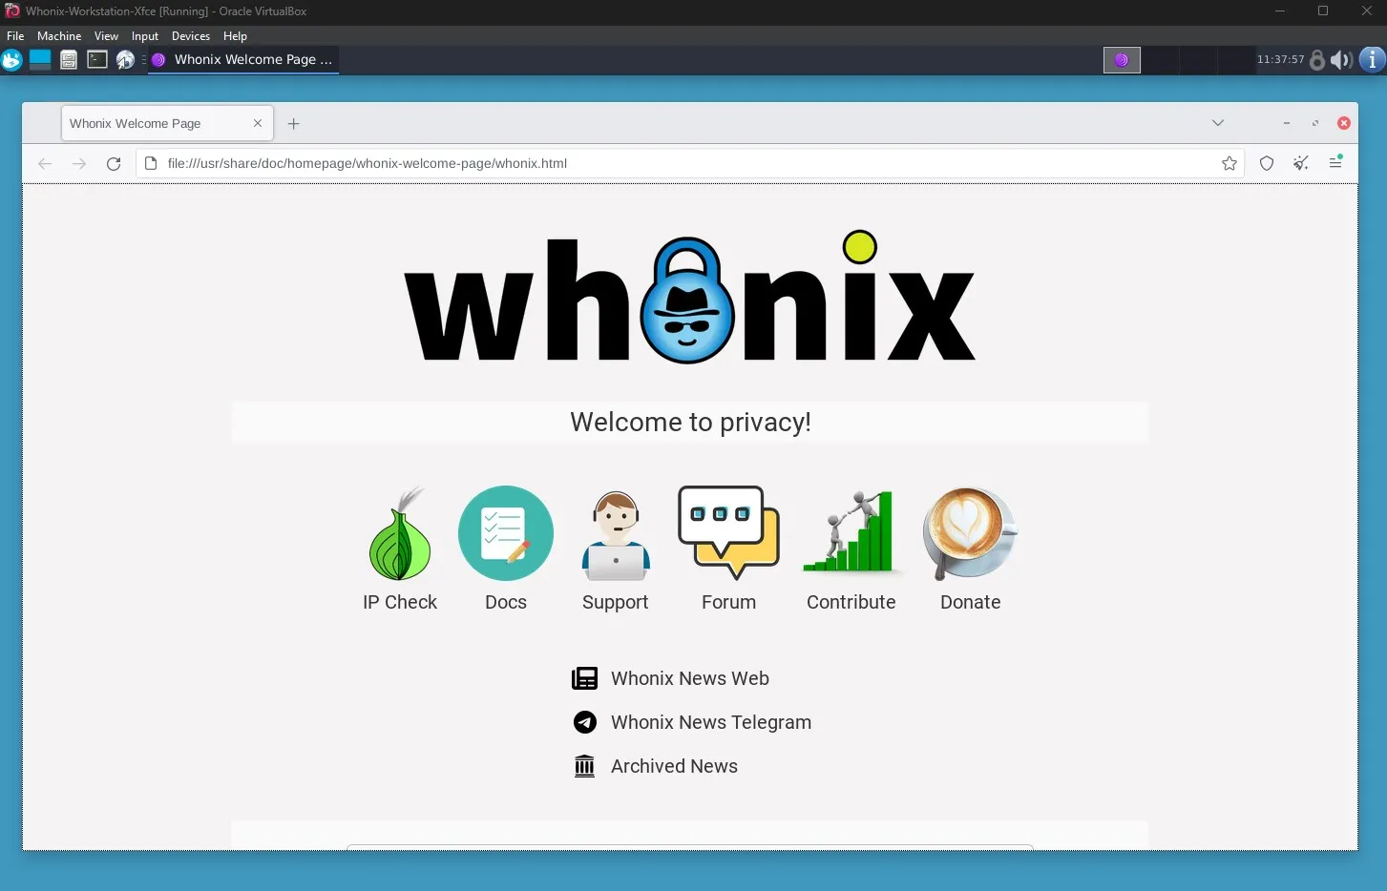The height and width of the screenshot is (891, 1387).
Task: Open the Archived News link
Action: coord(674,766)
